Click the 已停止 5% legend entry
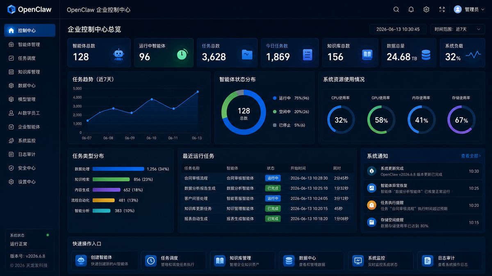492x276 pixels. click(x=289, y=125)
